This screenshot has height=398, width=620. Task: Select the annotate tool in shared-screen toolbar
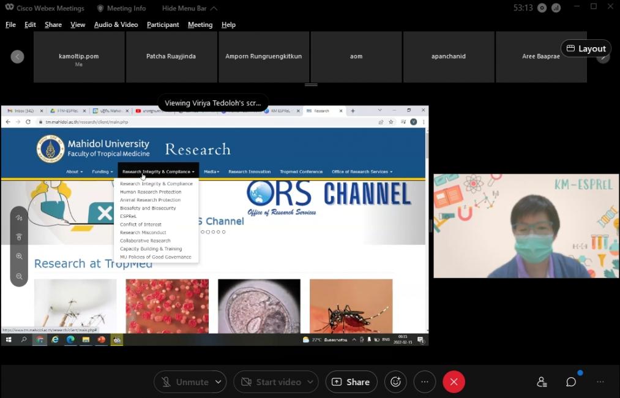tap(19, 218)
